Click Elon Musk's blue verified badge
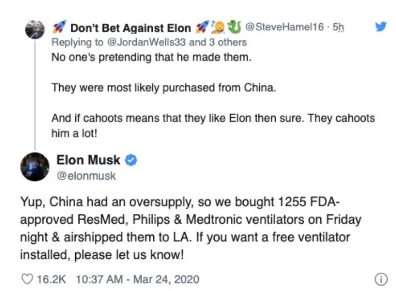 point(131,160)
